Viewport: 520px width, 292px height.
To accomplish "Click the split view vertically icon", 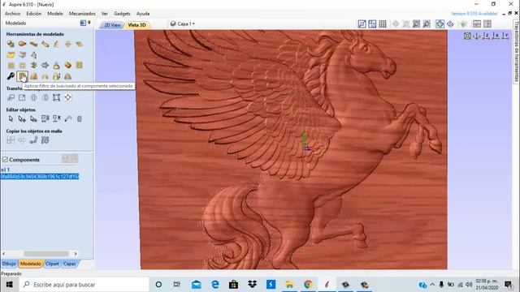I will [x=487, y=24].
